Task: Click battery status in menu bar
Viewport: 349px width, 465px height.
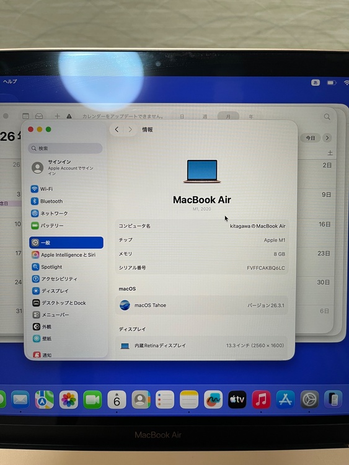Action: coord(332,82)
